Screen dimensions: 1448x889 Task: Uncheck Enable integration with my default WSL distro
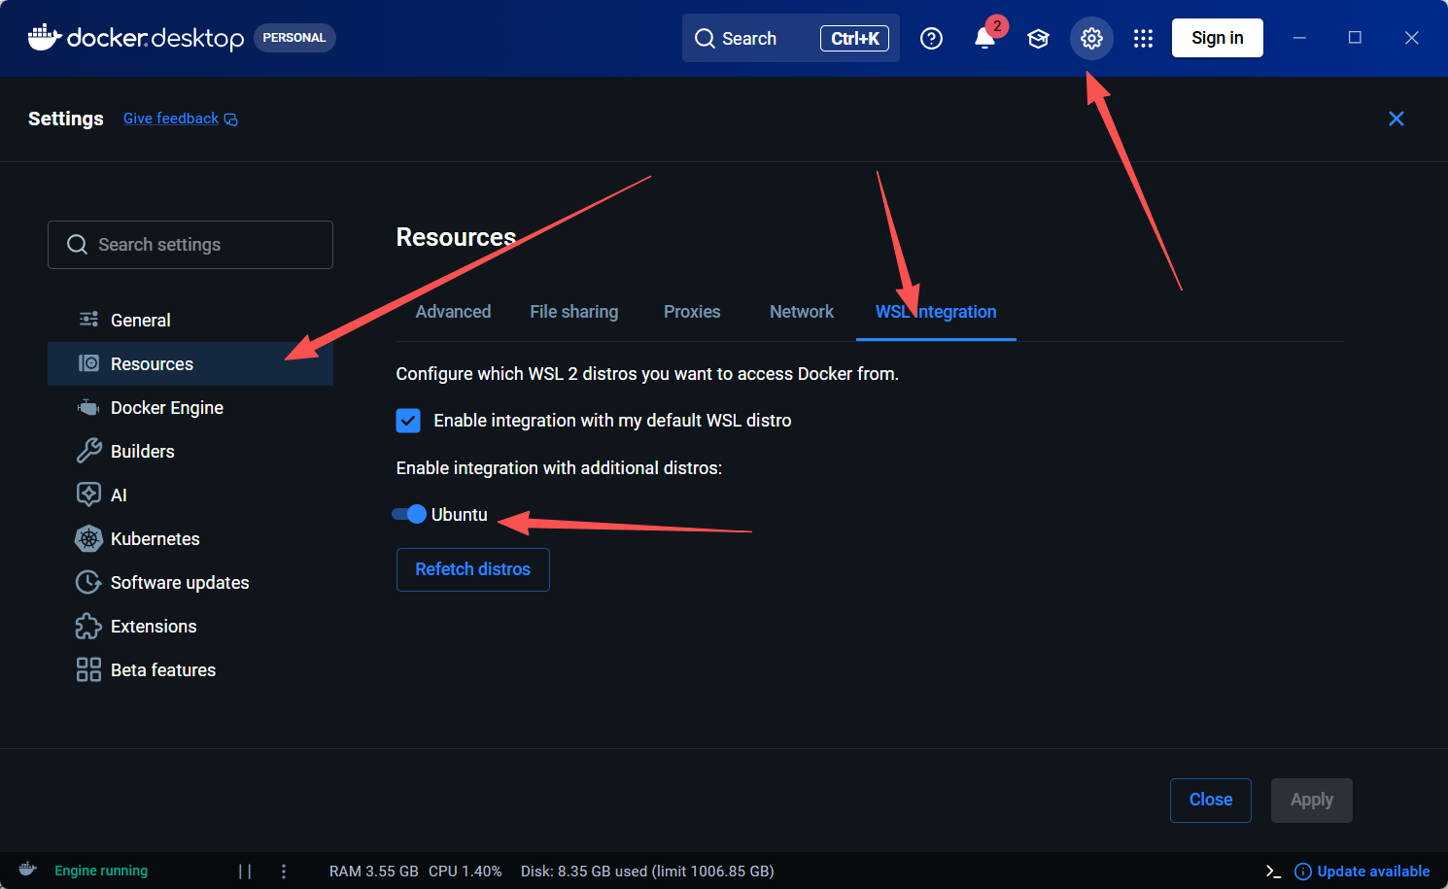coord(408,421)
